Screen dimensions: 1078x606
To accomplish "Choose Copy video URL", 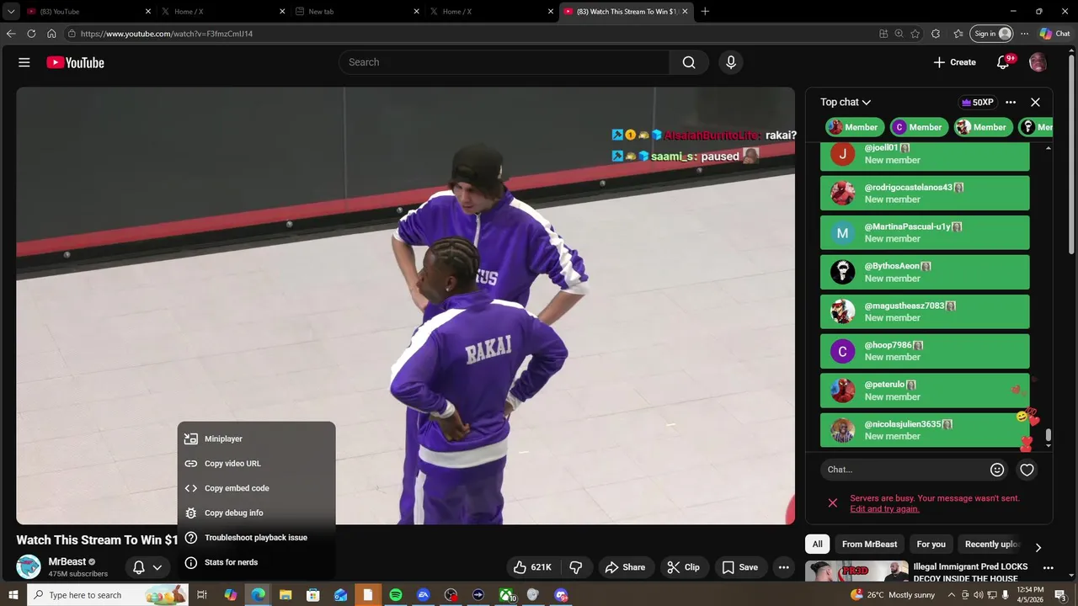I will click(x=257, y=464).
